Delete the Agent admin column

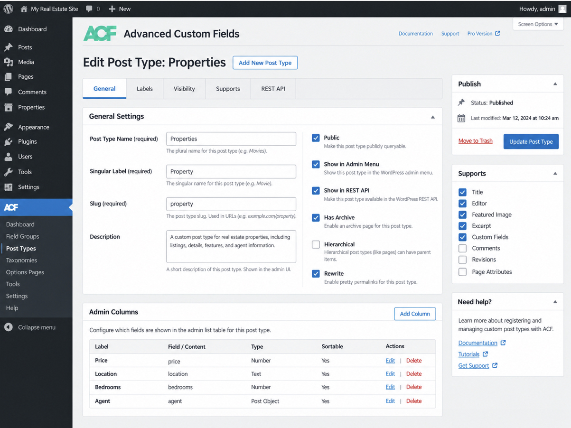[414, 401]
